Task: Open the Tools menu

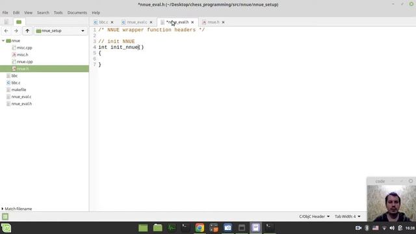Action: [x=58, y=13]
